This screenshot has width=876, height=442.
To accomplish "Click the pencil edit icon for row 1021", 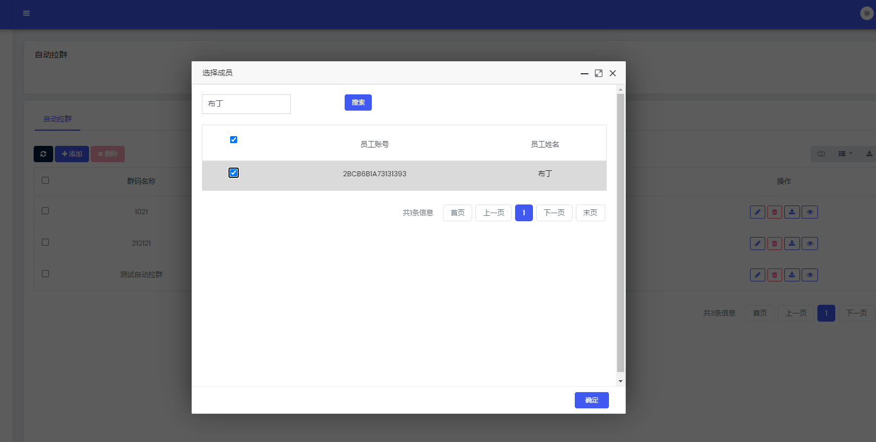I will (x=757, y=212).
